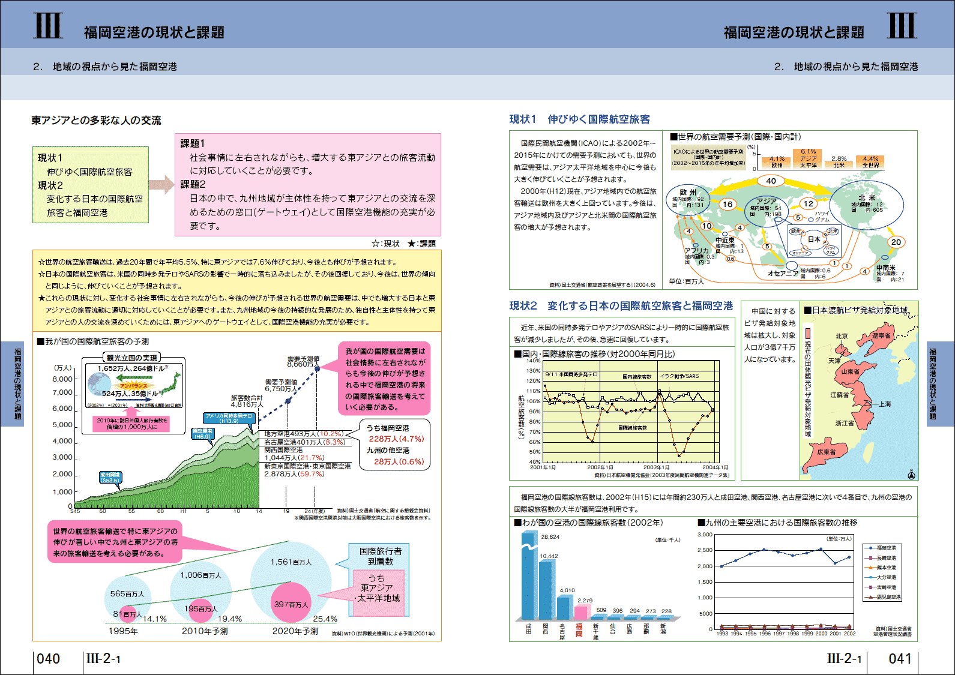
Task: Click chart title 我が国の国際航空旅客の予測
Action: pos(93,341)
